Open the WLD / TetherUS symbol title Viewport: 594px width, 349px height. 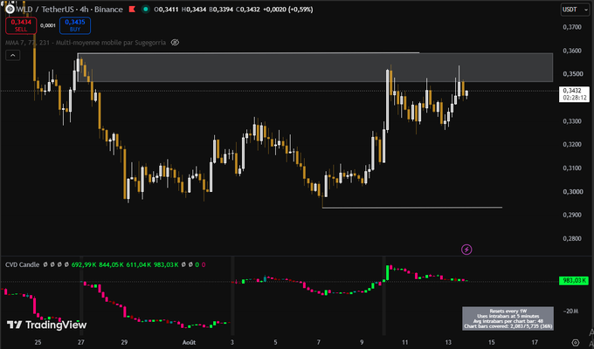(x=69, y=10)
